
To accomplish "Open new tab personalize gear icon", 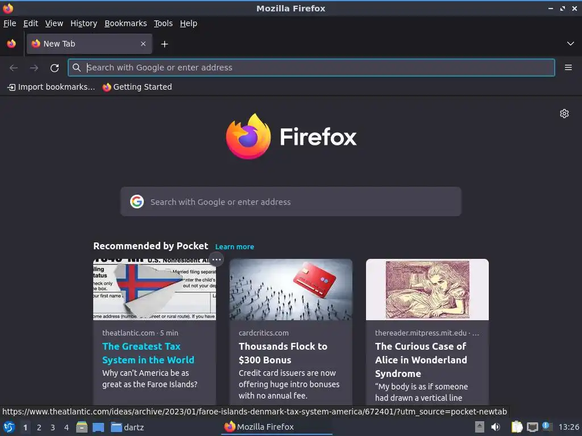I will [x=564, y=114].
